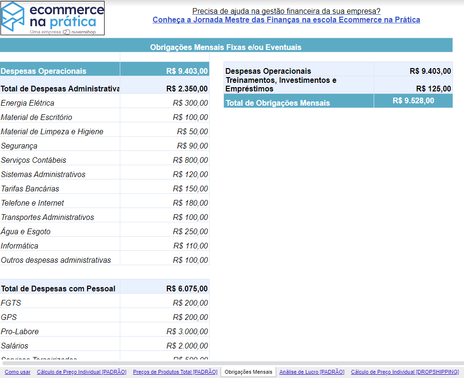Select the GPS row label
The width and height of the screenshot is (464, 378).
pos(60,315)
